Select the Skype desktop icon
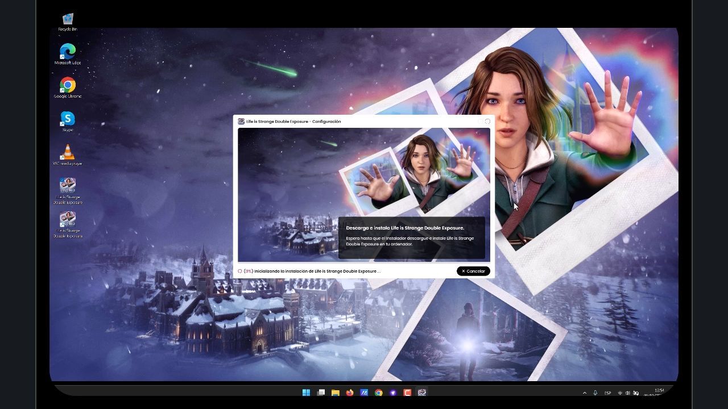728x409 pixels. pos(68,122)
